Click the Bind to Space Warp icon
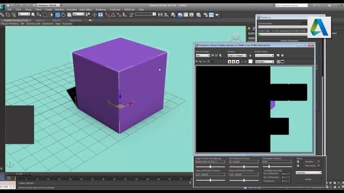Viewport: 344px width, 193px height. 13,14
